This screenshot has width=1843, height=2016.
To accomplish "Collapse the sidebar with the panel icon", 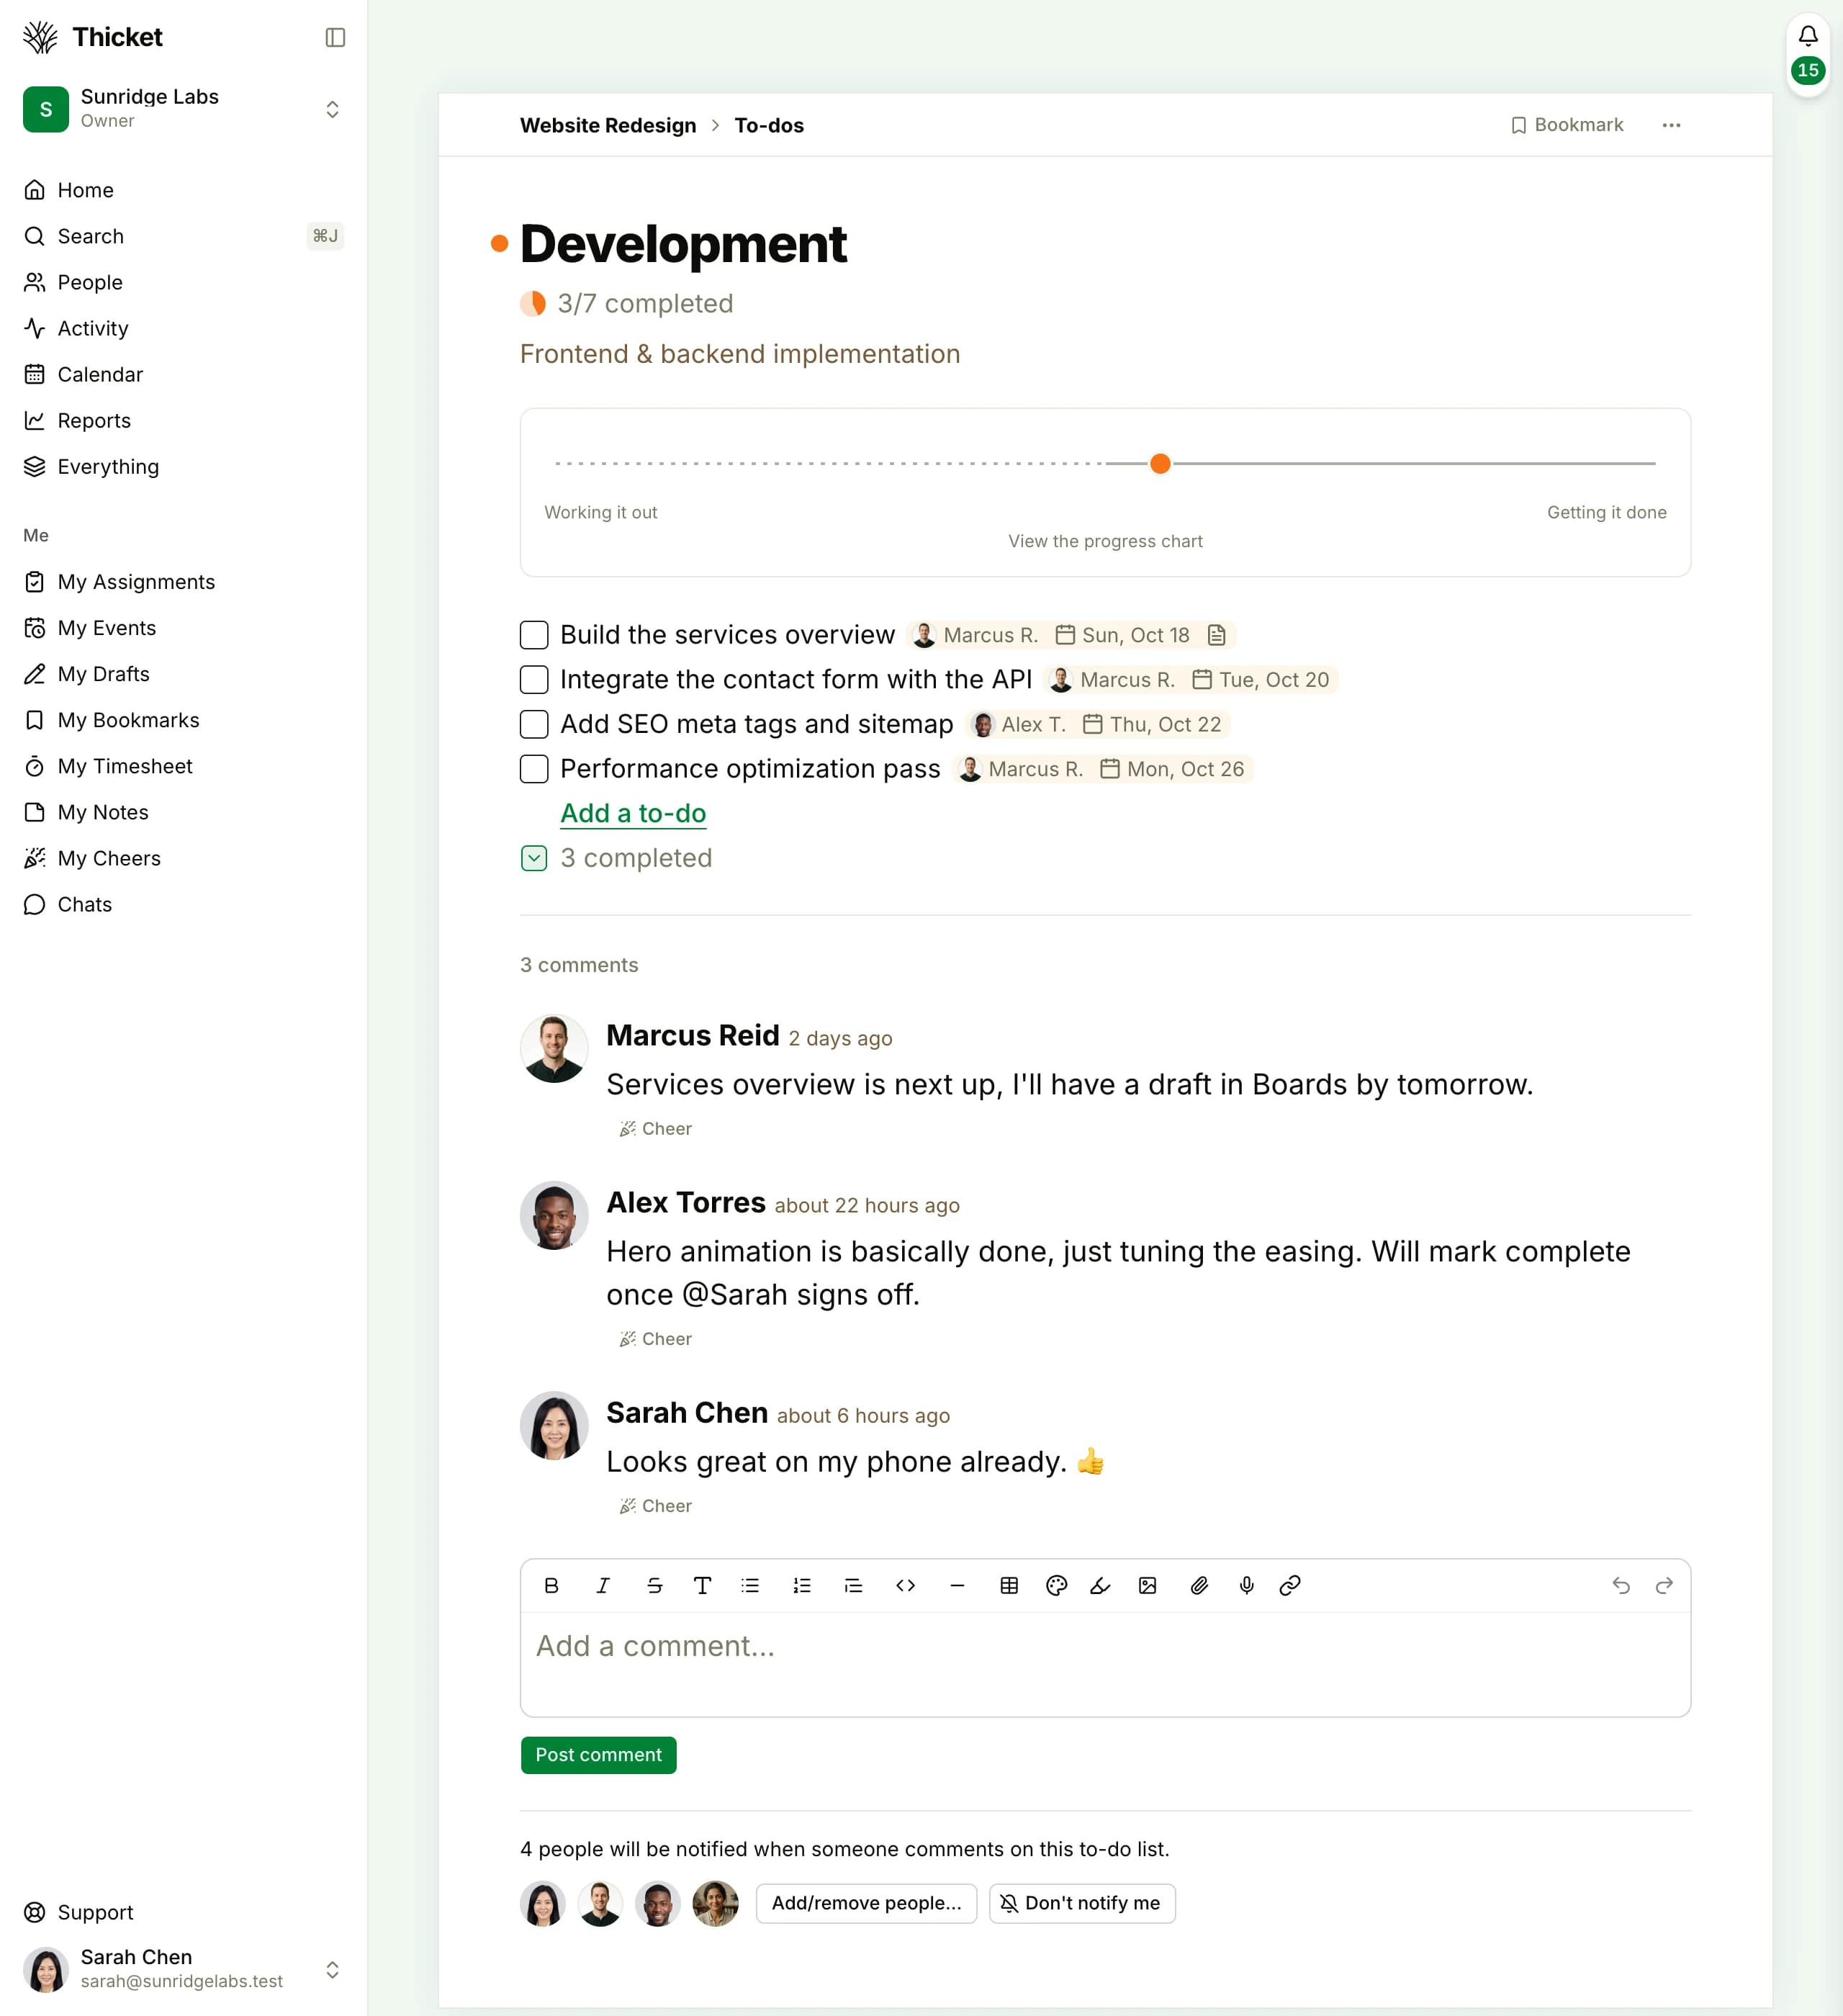I will (335, 37).
